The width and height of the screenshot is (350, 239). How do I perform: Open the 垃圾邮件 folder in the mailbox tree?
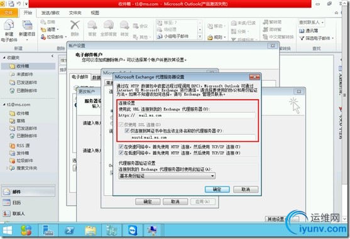(21, 161)
